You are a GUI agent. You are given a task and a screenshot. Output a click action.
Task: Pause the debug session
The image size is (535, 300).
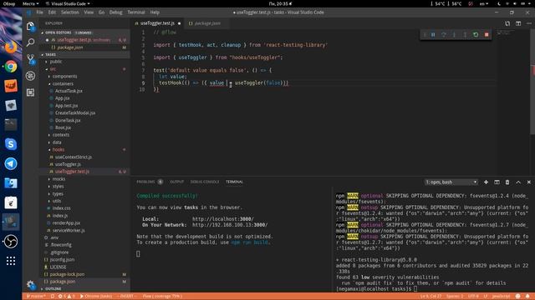[x=433, y=35]
